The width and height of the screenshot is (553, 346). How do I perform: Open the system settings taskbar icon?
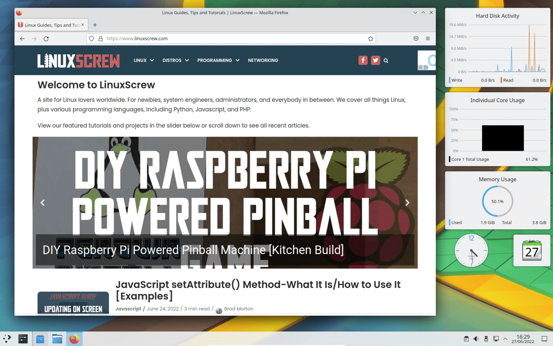23,339
